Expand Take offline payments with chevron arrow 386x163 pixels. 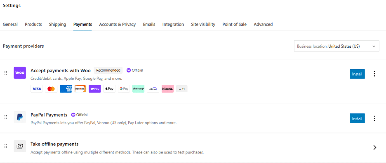point(375,147)
